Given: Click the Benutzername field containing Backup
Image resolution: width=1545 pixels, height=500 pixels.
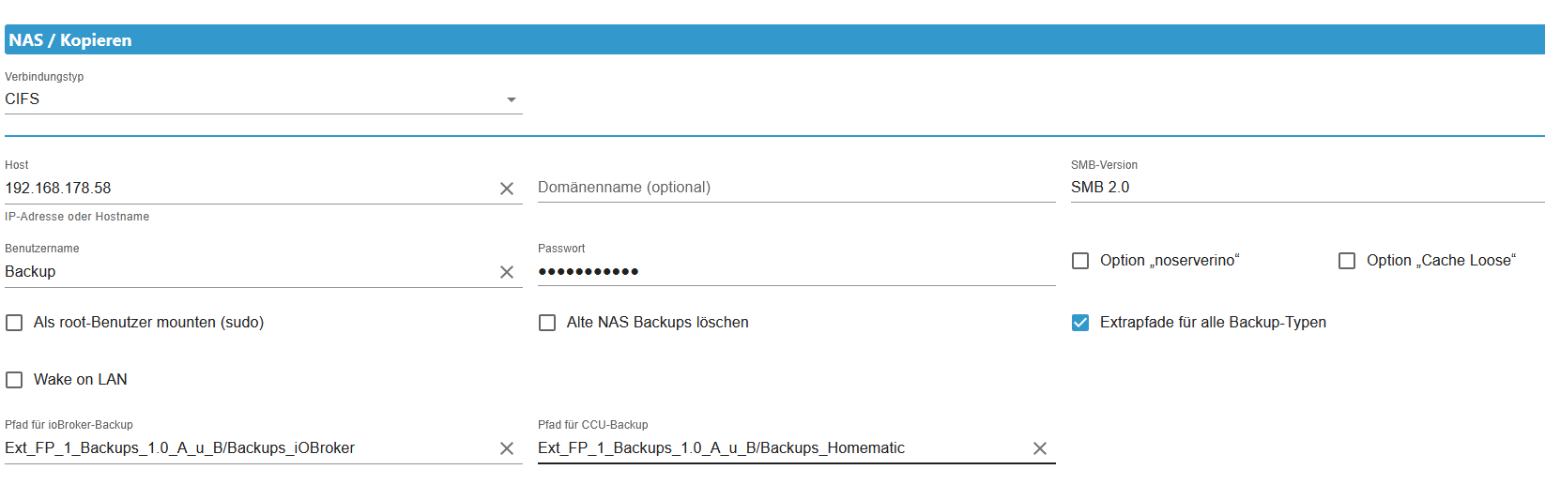Looking at the screenshot, I should [249, 272].
